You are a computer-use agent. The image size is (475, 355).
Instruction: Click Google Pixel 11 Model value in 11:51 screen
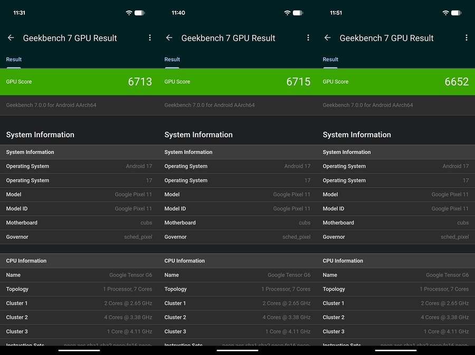[450, 194]
